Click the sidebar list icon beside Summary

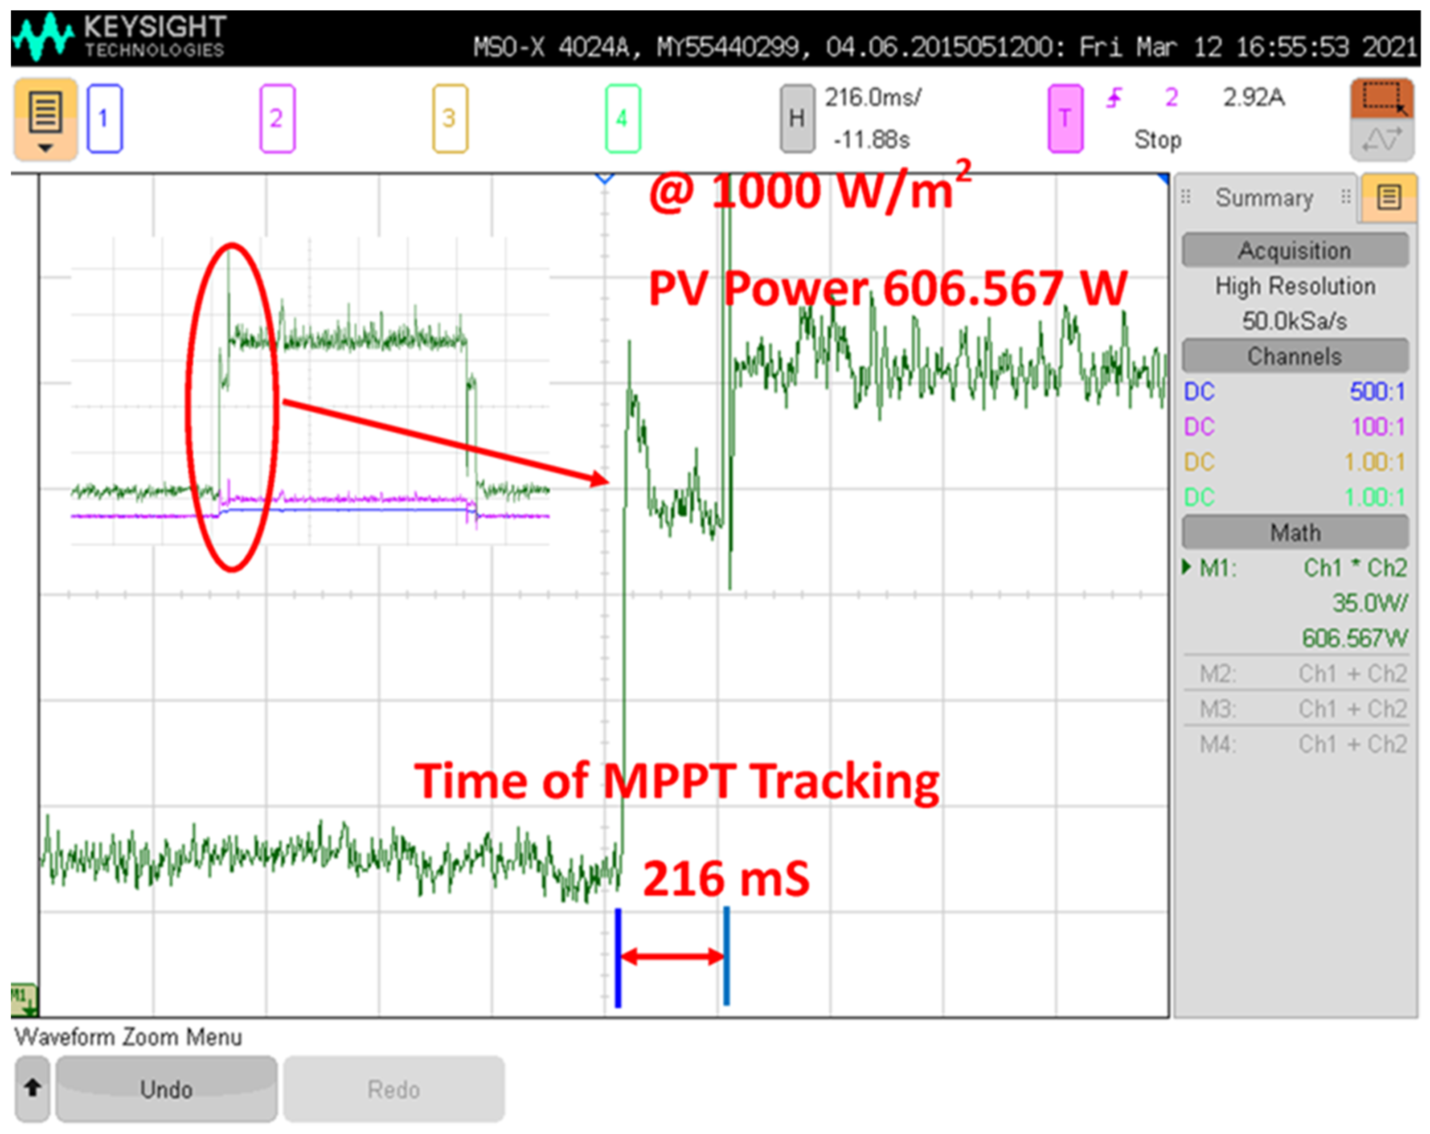pyautogui.click(x=1389, y=197)
